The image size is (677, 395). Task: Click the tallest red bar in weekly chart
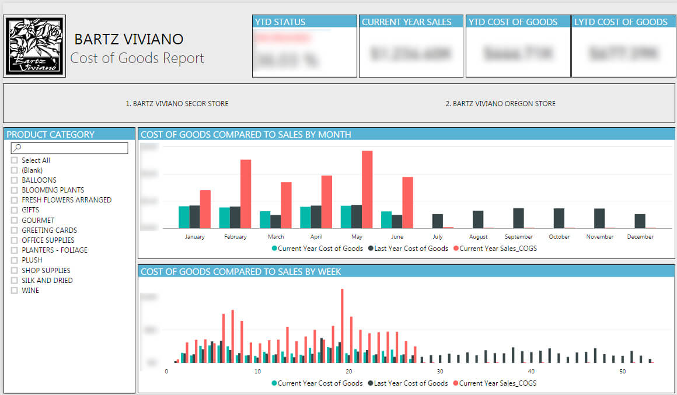[x=342, y=326]
